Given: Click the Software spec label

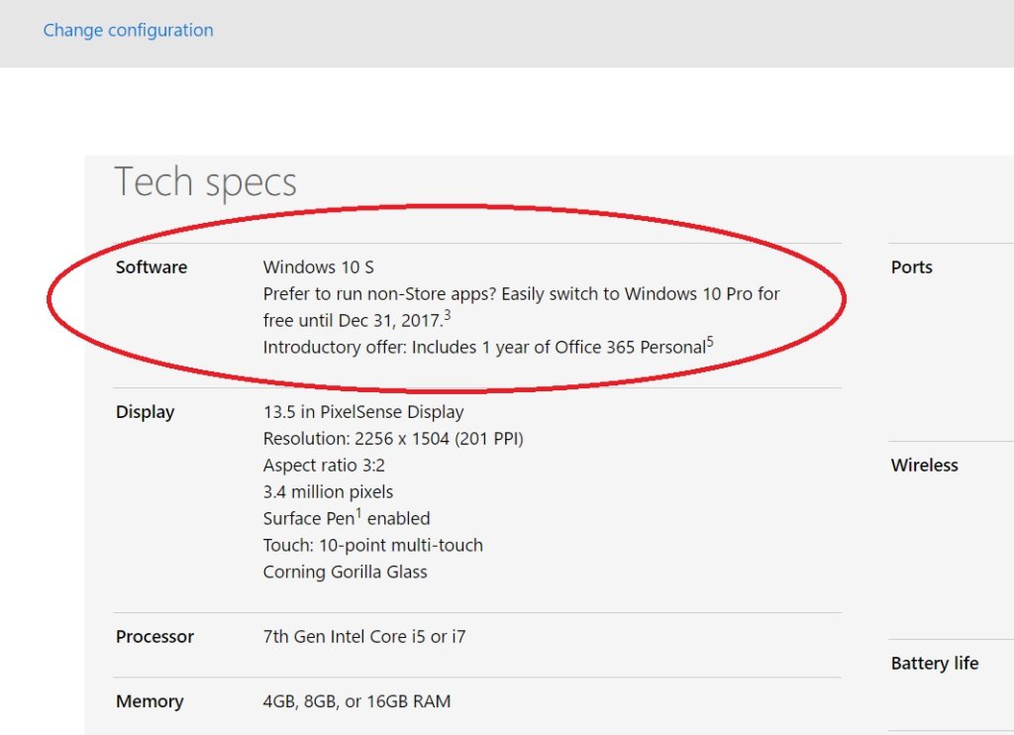Looking at the screenshot, I should click(x=152, y=267).
